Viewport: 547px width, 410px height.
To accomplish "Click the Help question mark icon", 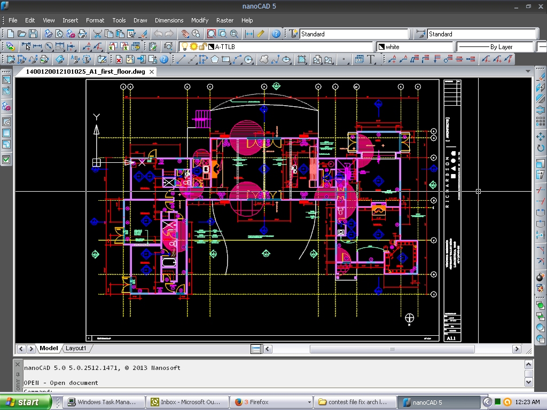I will coord(276,34).
